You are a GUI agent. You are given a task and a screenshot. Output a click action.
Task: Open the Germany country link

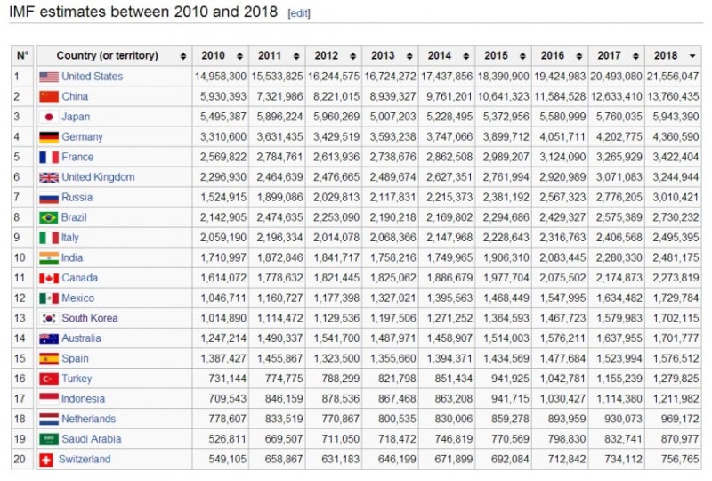click(x=82, y=137)
